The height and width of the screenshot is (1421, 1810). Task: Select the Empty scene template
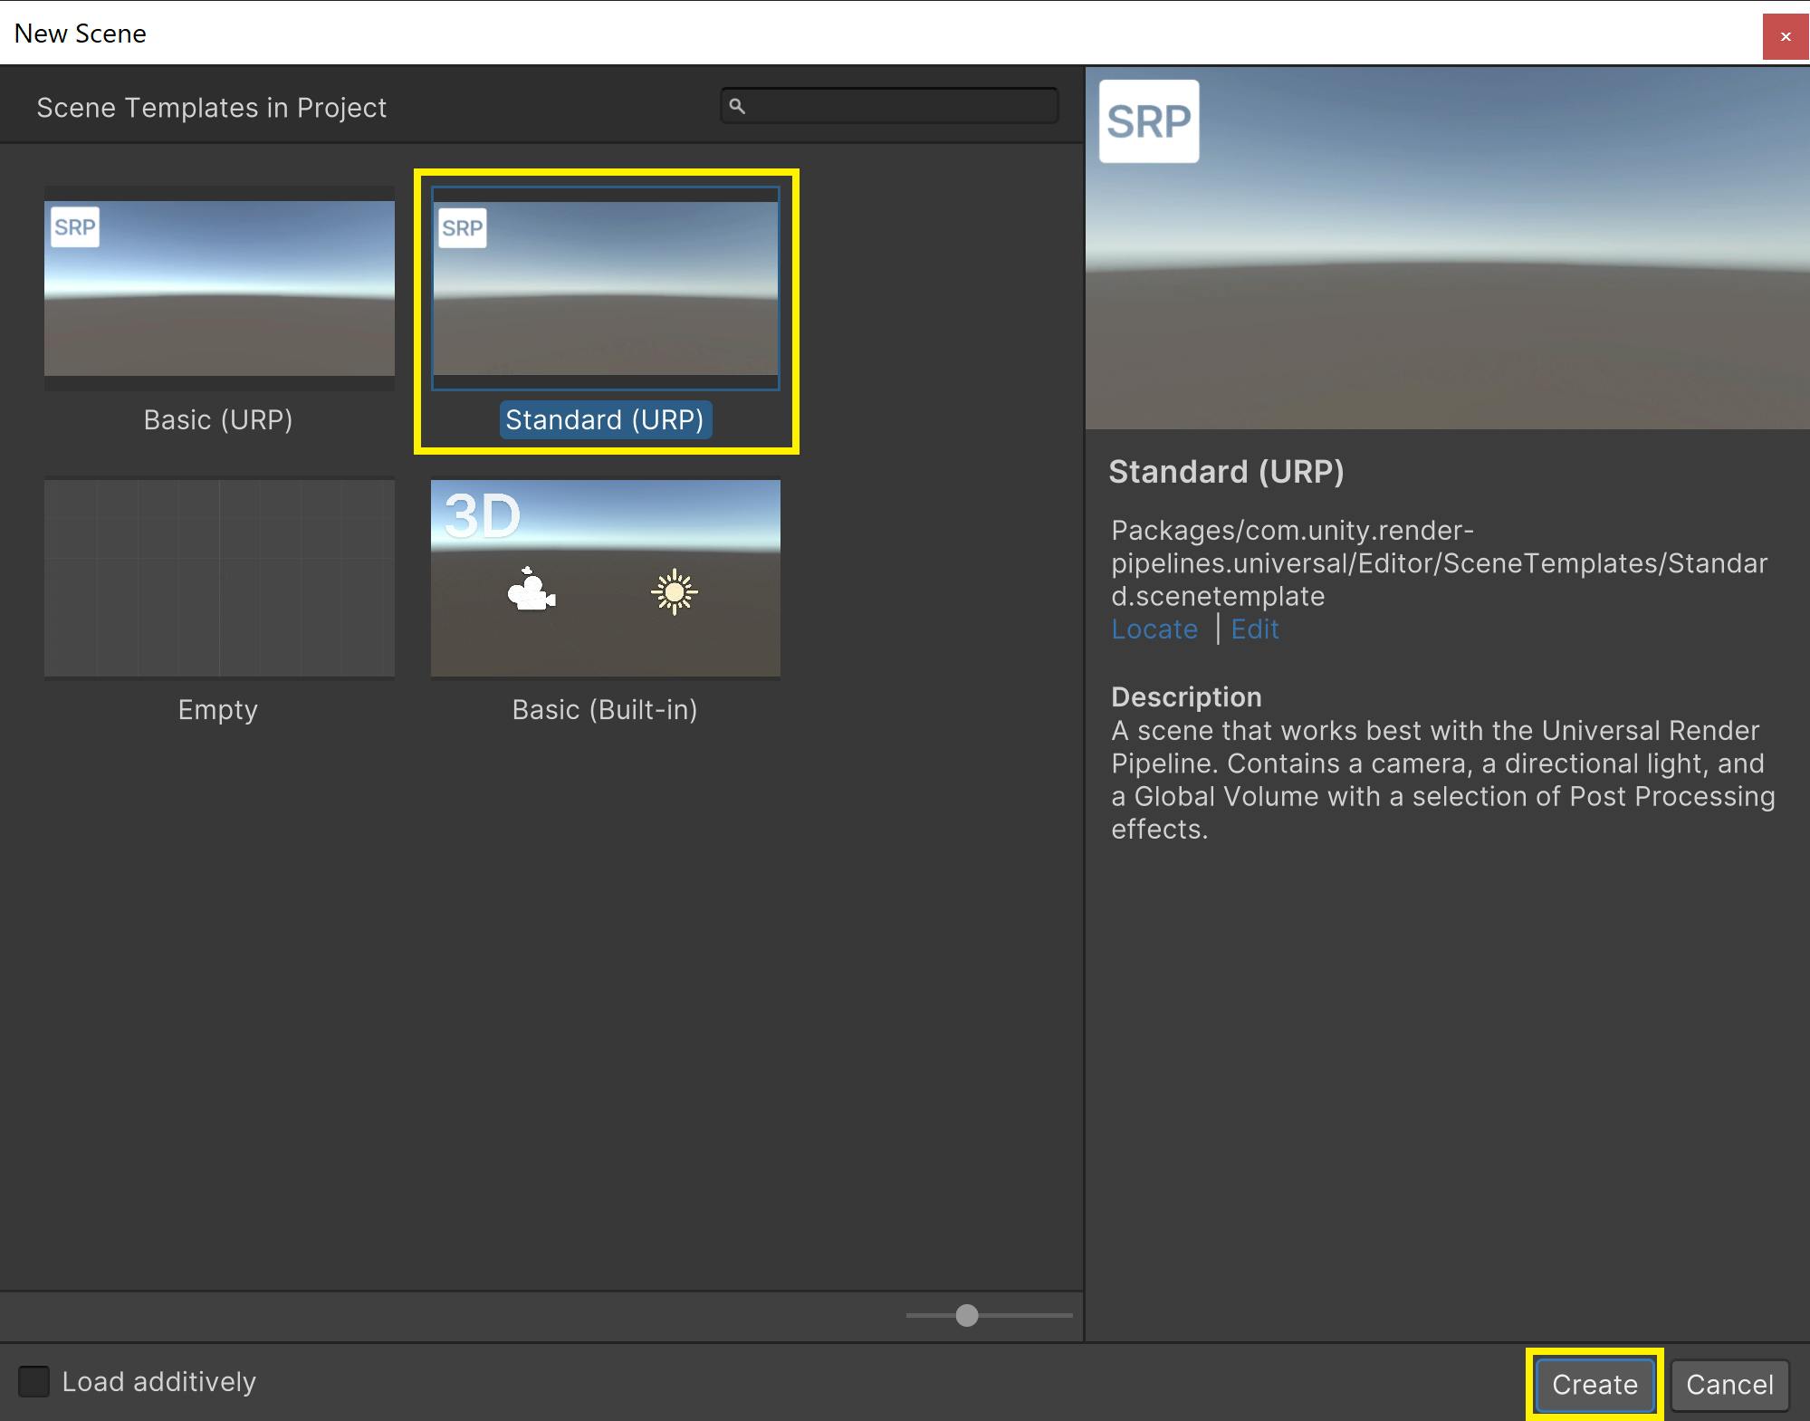(218, 578)
